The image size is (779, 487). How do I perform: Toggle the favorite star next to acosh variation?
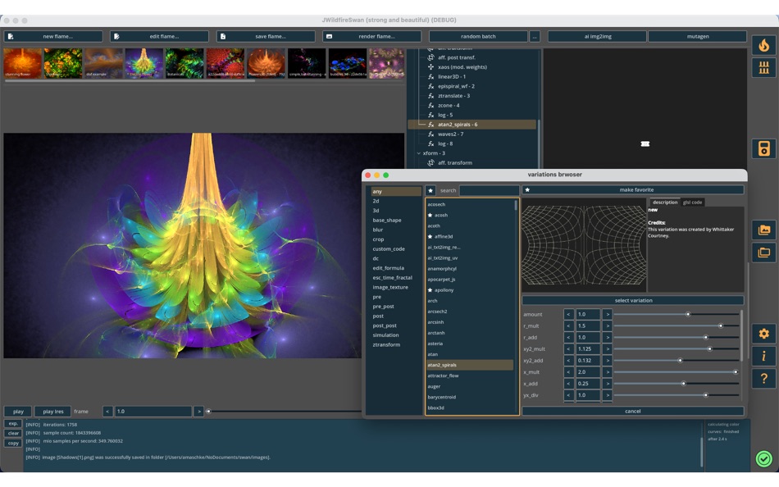pyautogui.click(x=430, y=215)
